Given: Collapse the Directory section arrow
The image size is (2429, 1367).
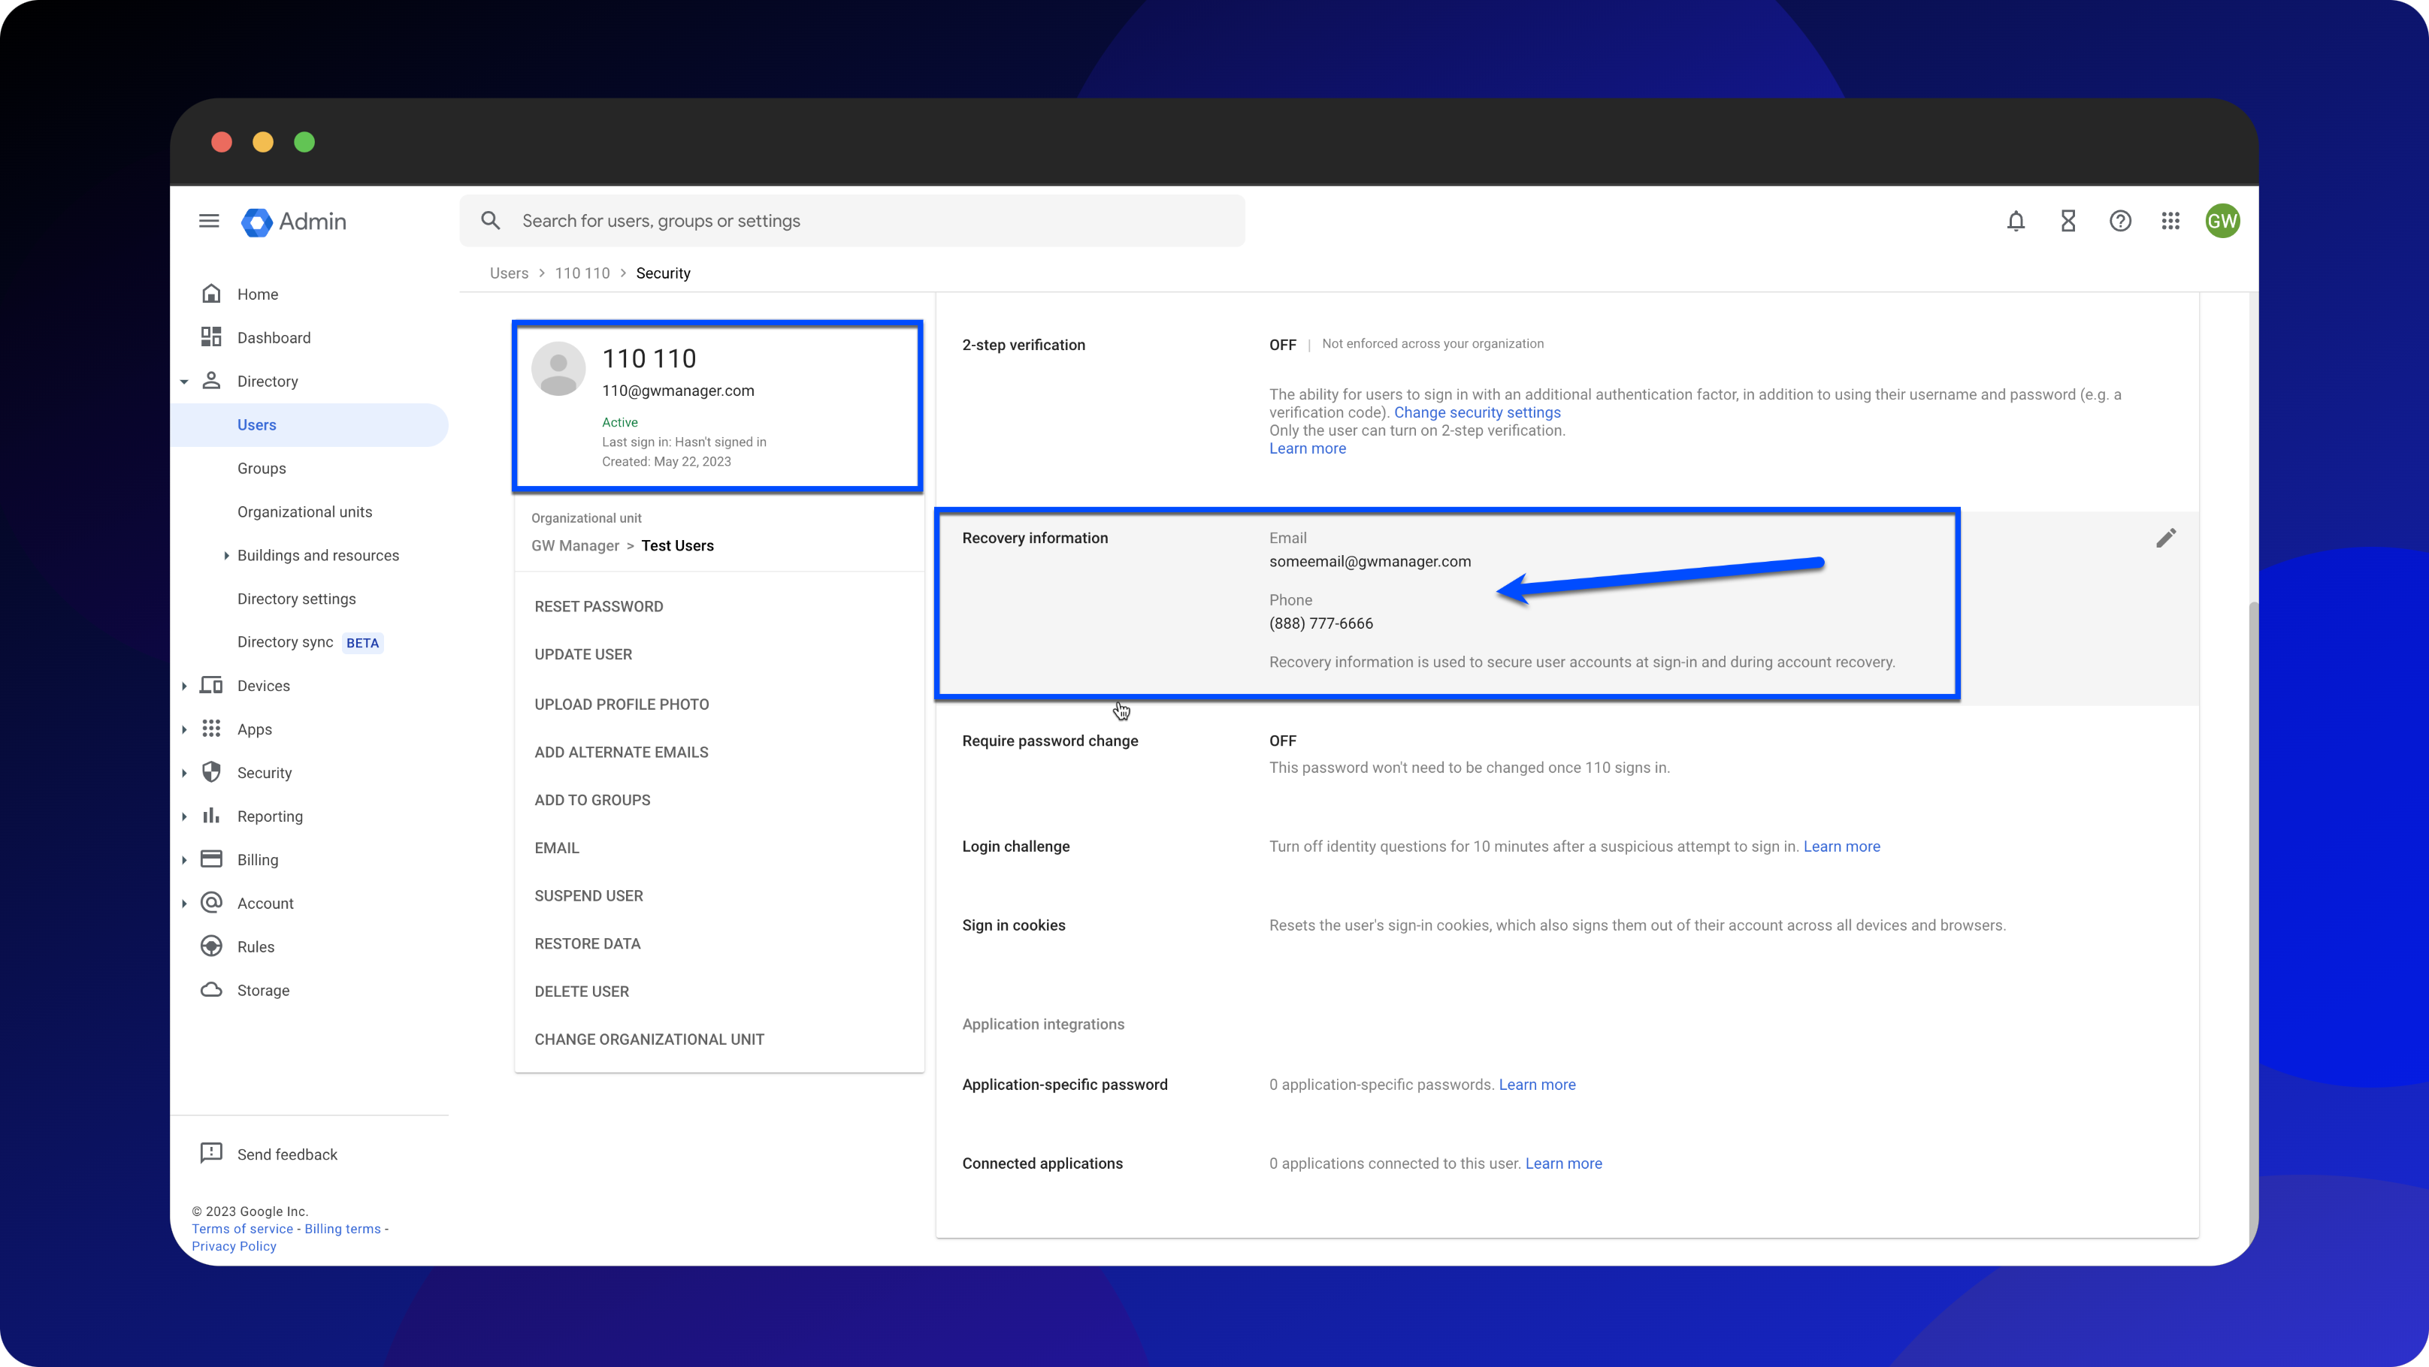Looking at the screenshot, I should point(184,382).
